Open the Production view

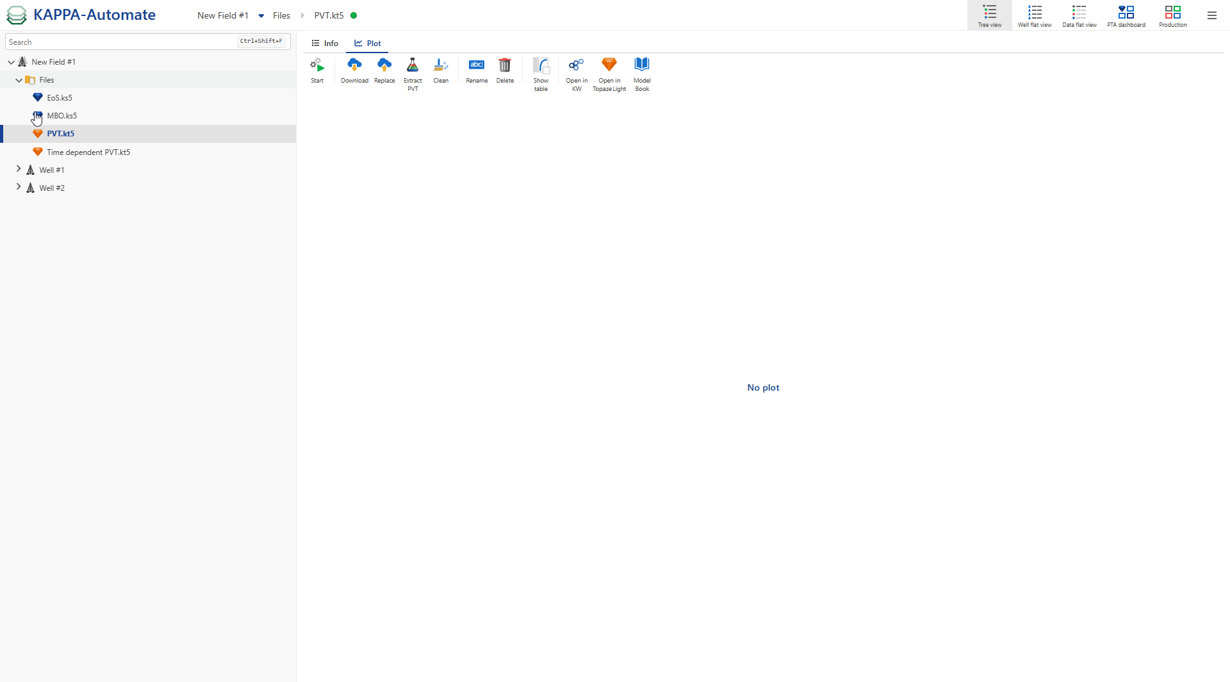pyautogui.click(x=1173, y=16)
